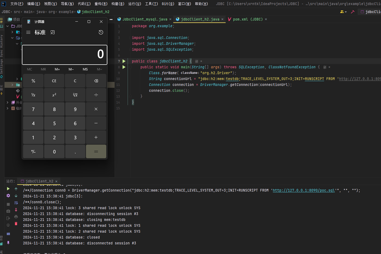The height and width of the screenshot is (254, 381).
Task: Close the jdbcClient_h2 run tab
Action: click(x=56, y=181)
